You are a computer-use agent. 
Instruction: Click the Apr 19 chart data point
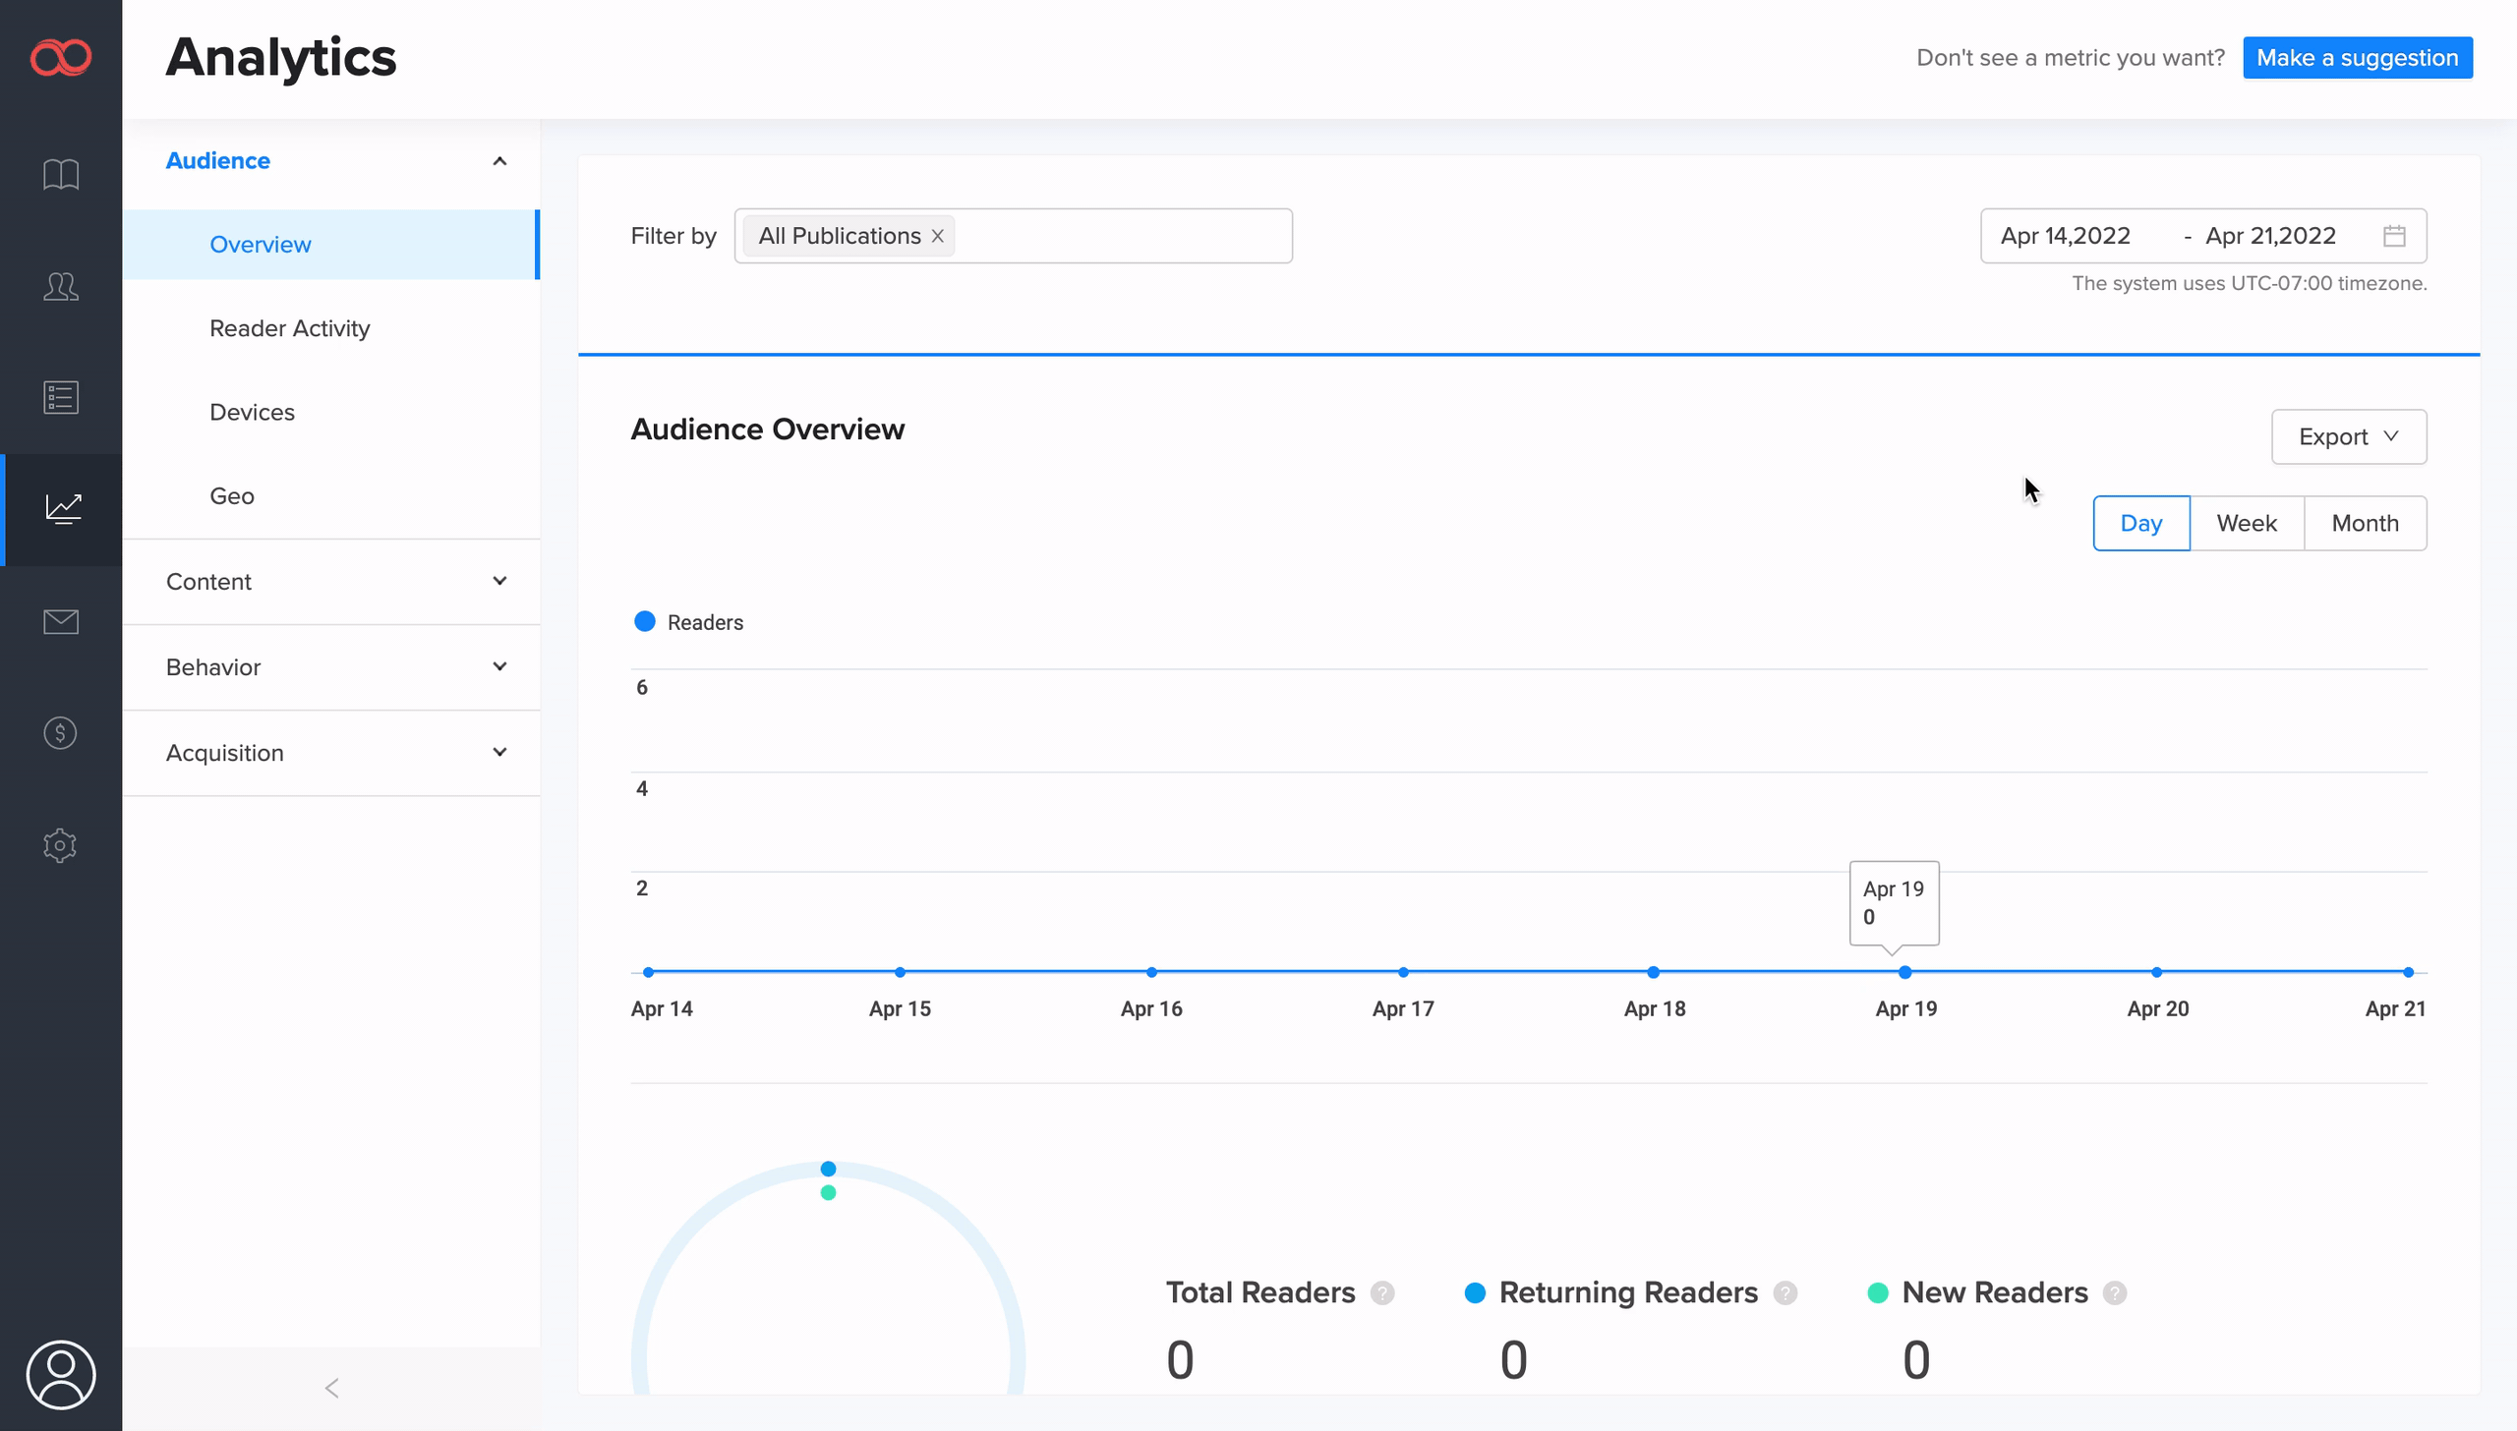(1904, 972)
